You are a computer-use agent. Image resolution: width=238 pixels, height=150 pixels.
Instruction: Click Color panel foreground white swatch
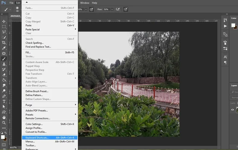tap(233, 25)
